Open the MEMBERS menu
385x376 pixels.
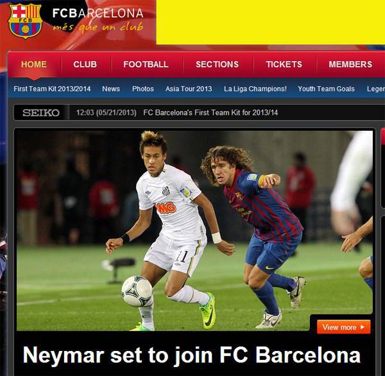point(350,64)
